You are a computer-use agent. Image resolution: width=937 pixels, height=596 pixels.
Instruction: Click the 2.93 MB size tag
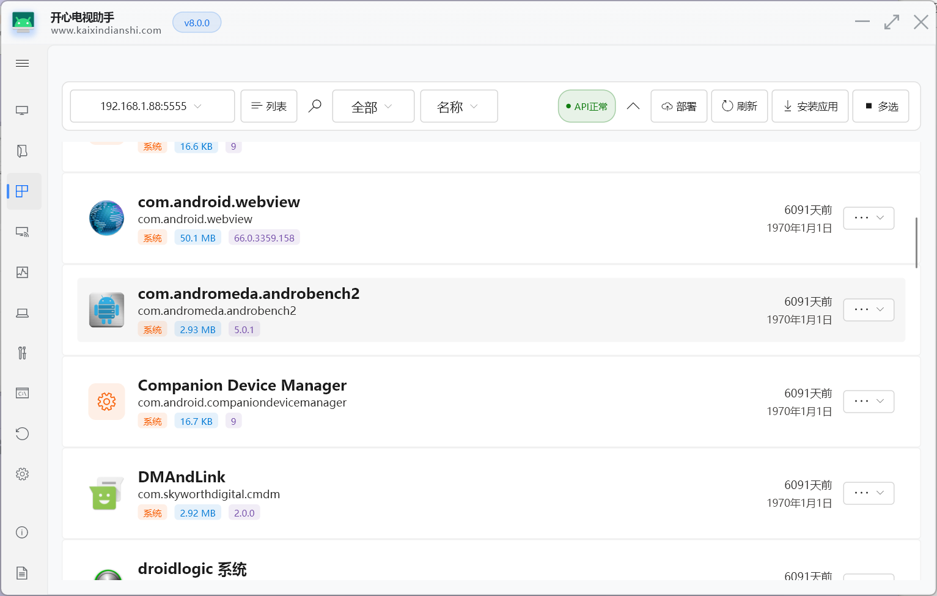tap(198, 329)
